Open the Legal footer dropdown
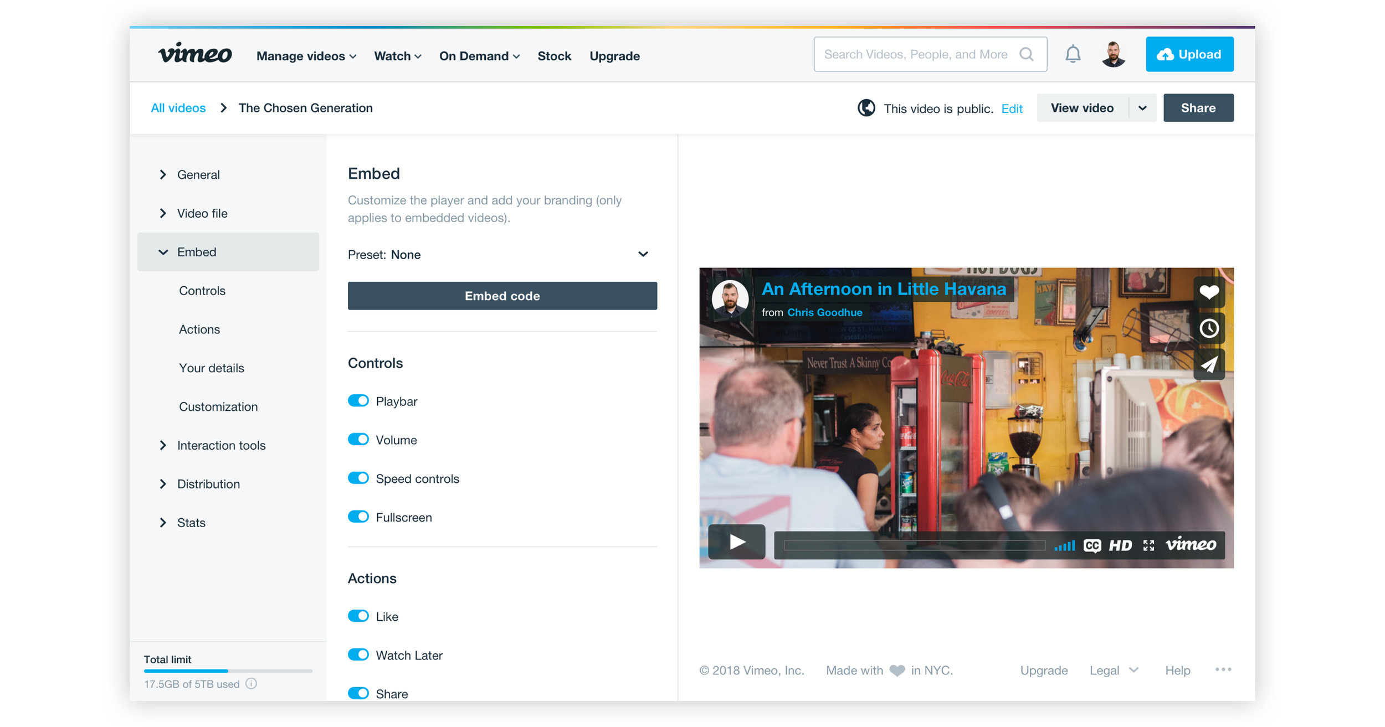Screen dimensions: 1385x727 tap(1114, 671)
